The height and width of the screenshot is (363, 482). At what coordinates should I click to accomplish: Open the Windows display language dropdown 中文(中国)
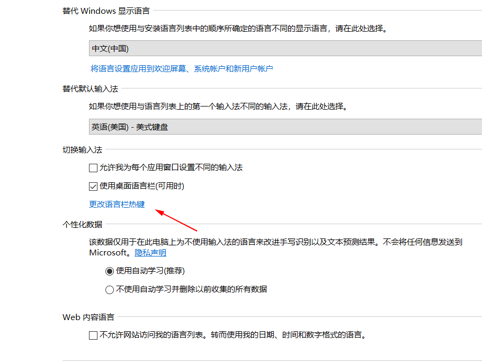285,48
